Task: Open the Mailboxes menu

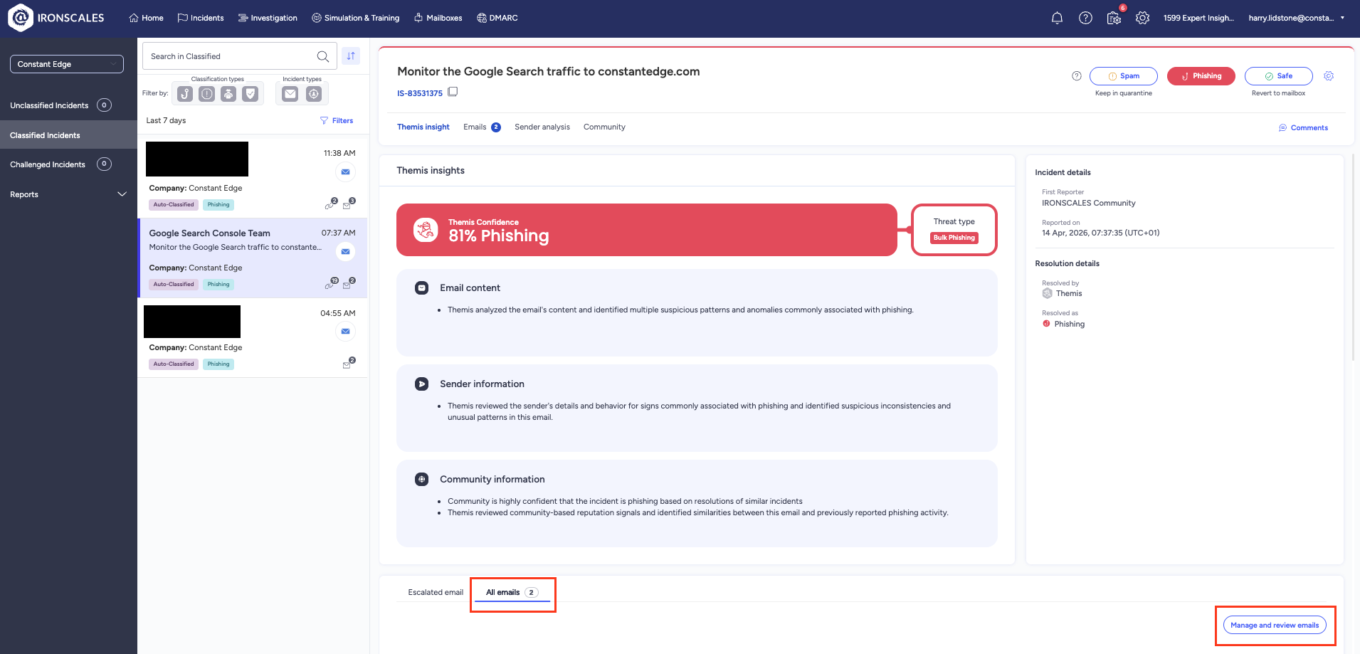Action: (438, 18)
